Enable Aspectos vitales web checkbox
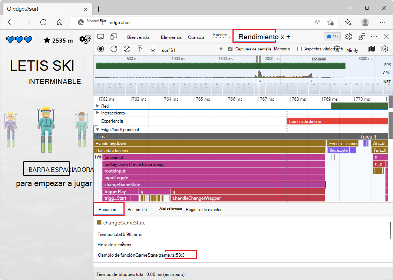The height and width of the screenshot is (280, 393). tap(300, 49)
